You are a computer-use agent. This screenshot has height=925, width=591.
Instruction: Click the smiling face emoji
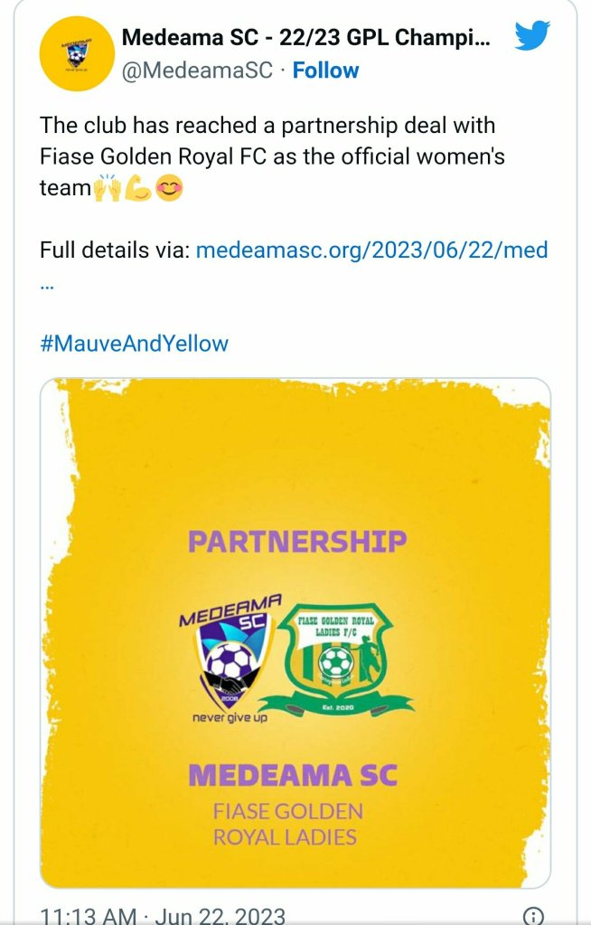tap(169, 189)
